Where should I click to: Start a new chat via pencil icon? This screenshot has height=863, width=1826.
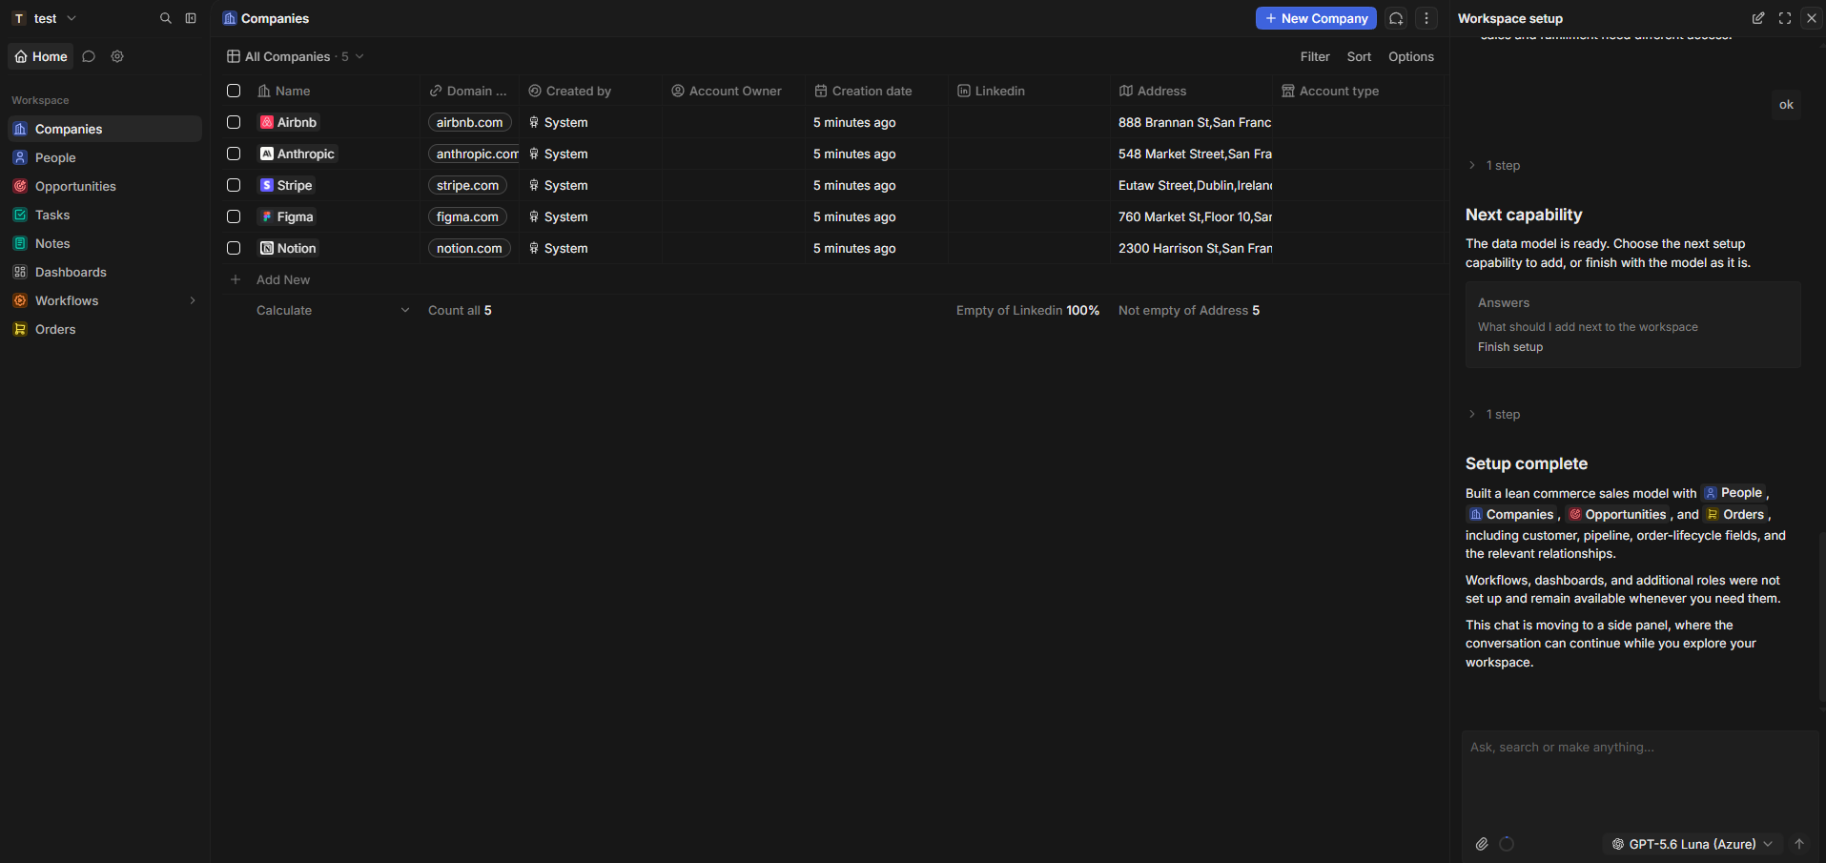tap(1758, 18)
